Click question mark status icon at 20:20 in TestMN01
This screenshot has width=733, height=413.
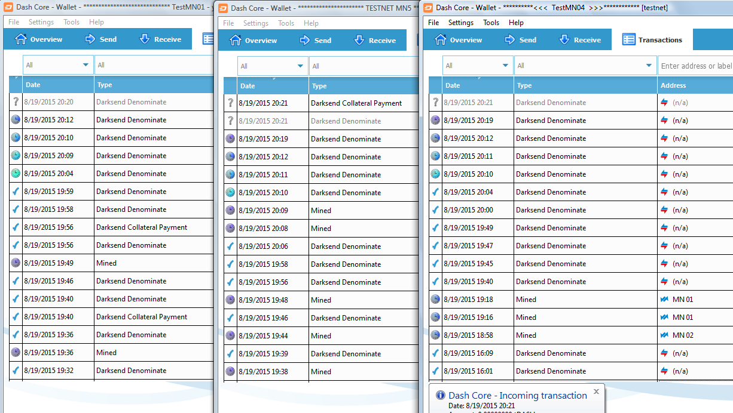pyautogui.click(x=16, y=102)
